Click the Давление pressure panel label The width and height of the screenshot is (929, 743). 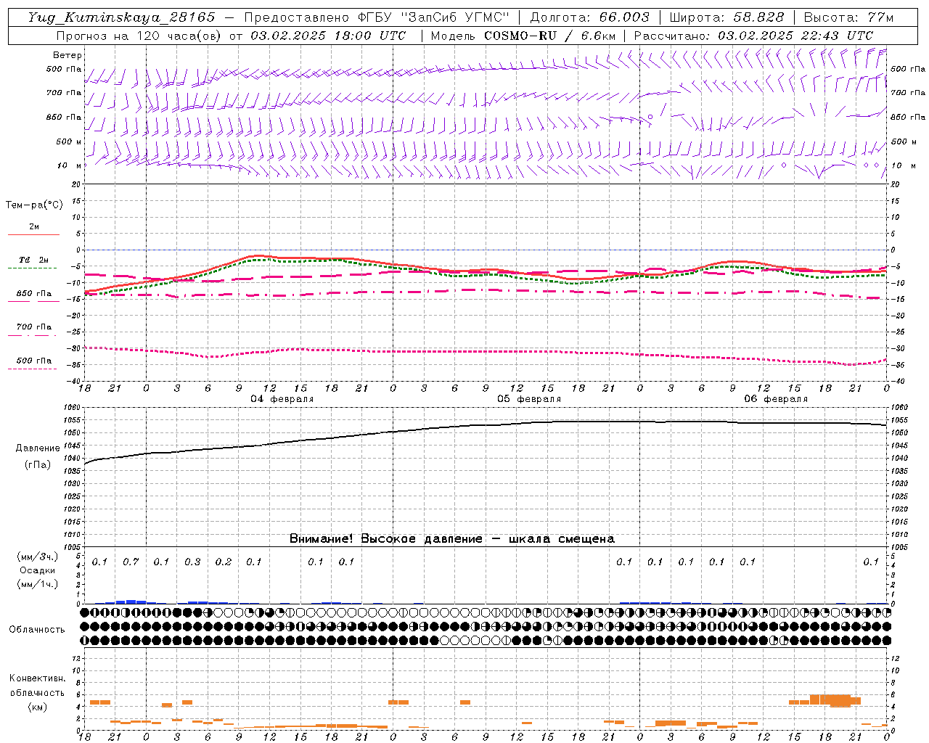(x=38, y=448)
